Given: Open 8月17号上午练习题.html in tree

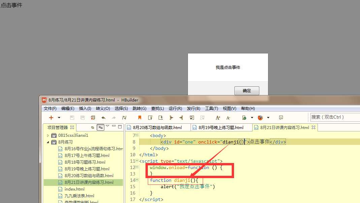Looking at the screenshot, I should [87, 155].
